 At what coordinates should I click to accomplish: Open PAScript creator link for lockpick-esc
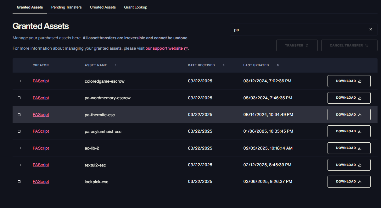(41, 182)
